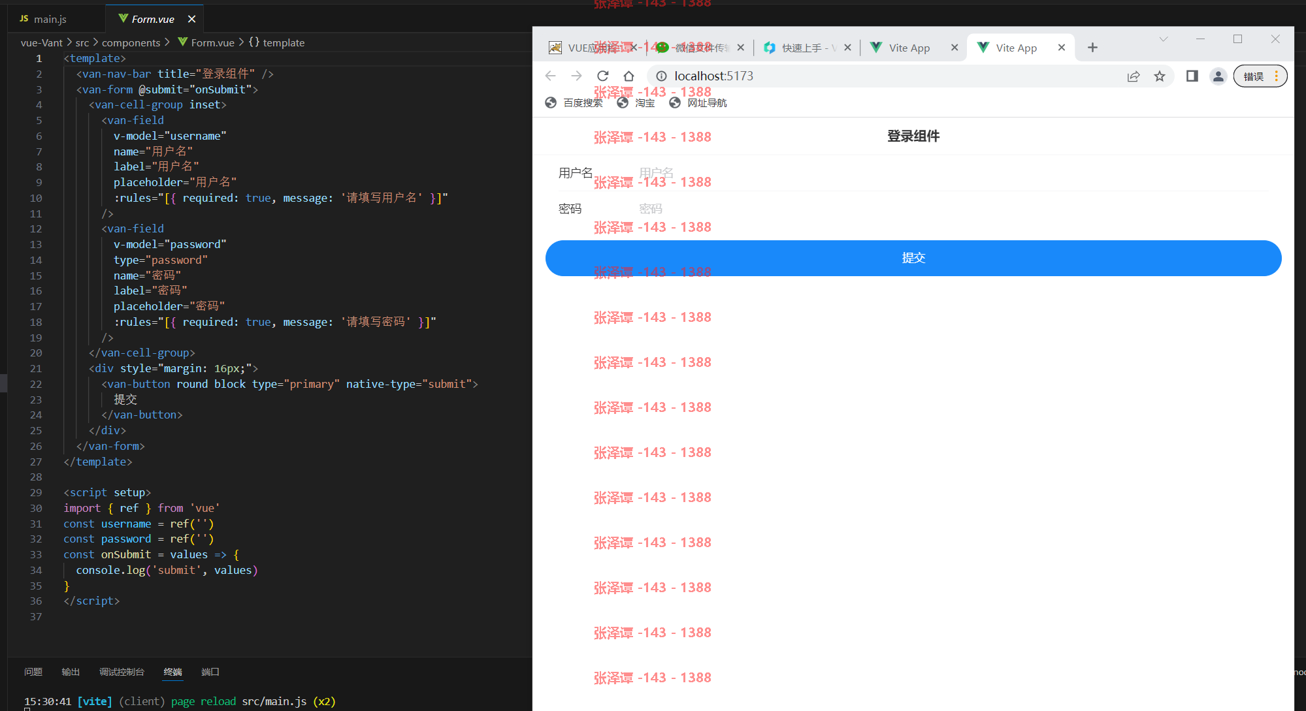The image size is (1306, 711).
Task: Toggle the browser side panel icon
Action: (x=1192, y=76)
